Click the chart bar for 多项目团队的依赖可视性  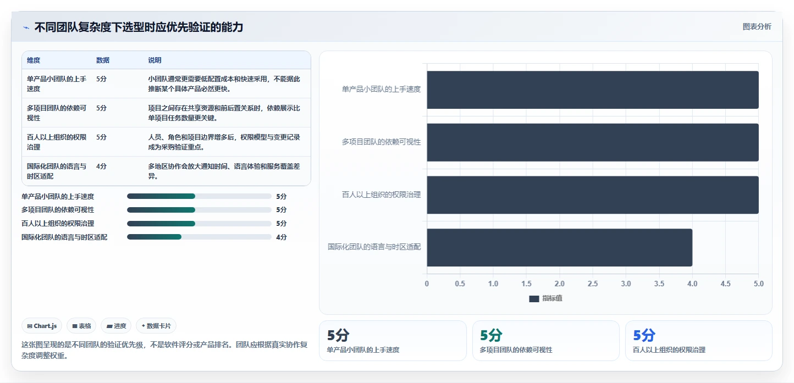click(593, 142)
